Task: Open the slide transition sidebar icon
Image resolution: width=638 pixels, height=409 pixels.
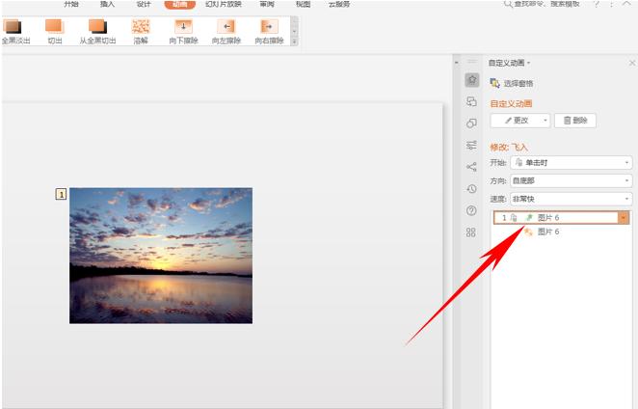Action: (471, 101)
